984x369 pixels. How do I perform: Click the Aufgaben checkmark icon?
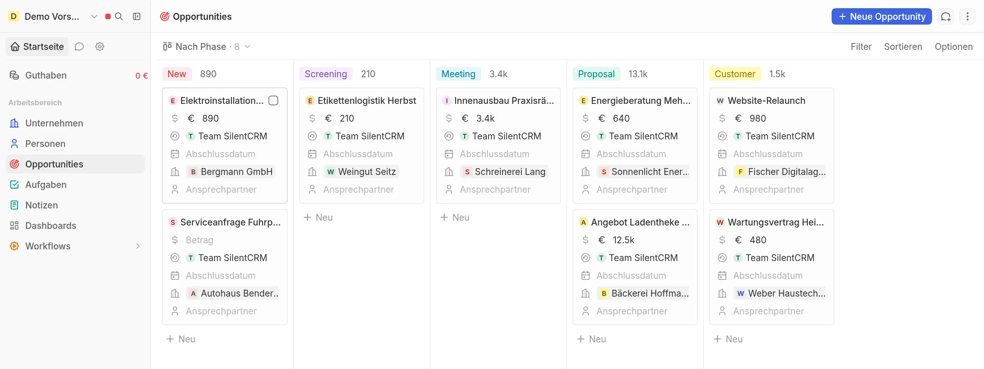tap(14, 184)
